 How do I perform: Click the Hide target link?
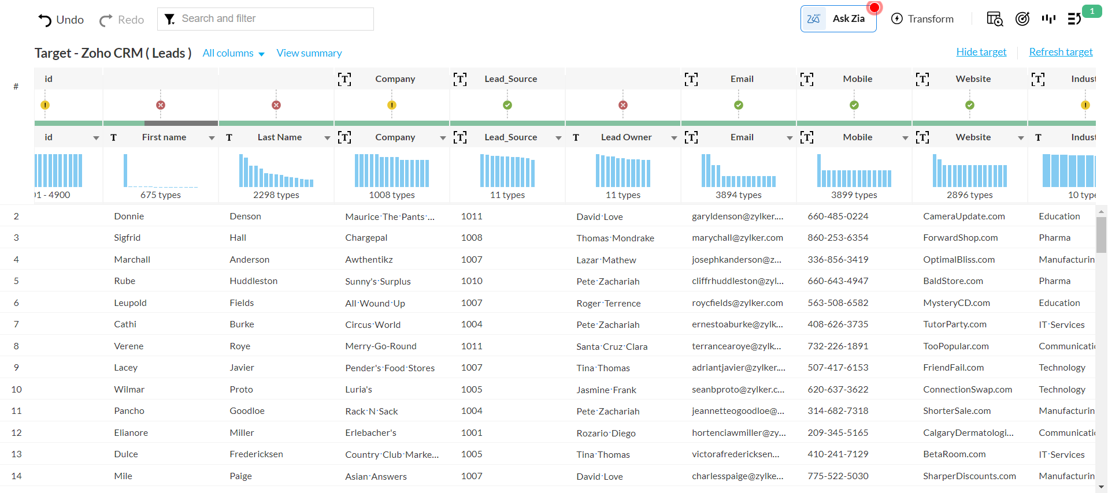981,52
